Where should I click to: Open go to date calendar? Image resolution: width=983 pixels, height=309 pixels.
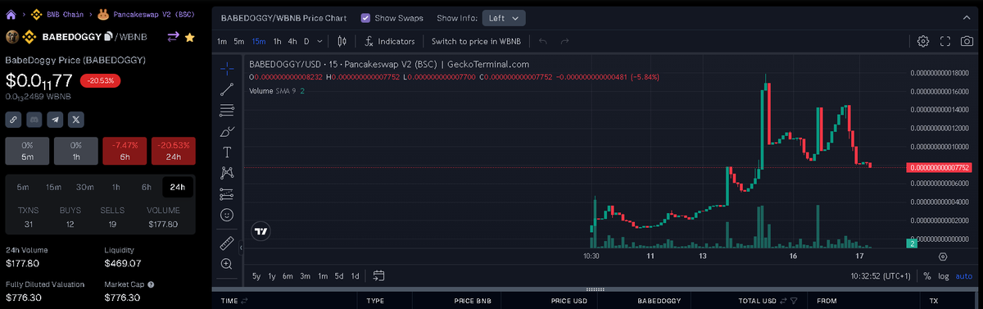pos(379,276)
